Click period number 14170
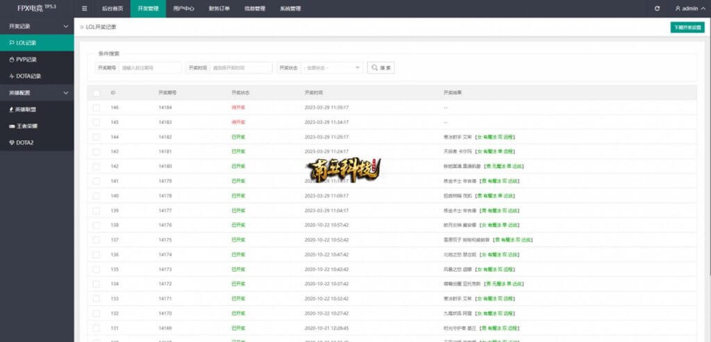This screenshot has width=711, height=342. (x=165, y=314)
